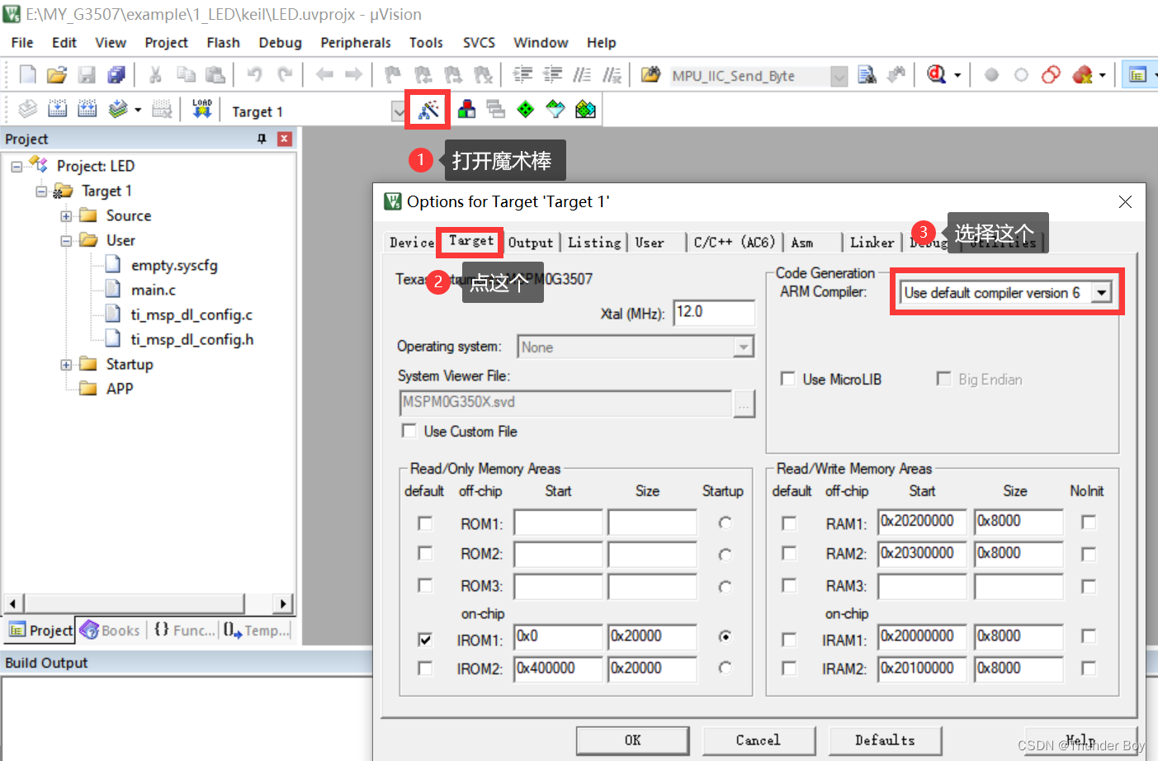Viewport: 1158px width, 761px height.
Task: Open the Operating system dropdown
Action: click(744, 347)
